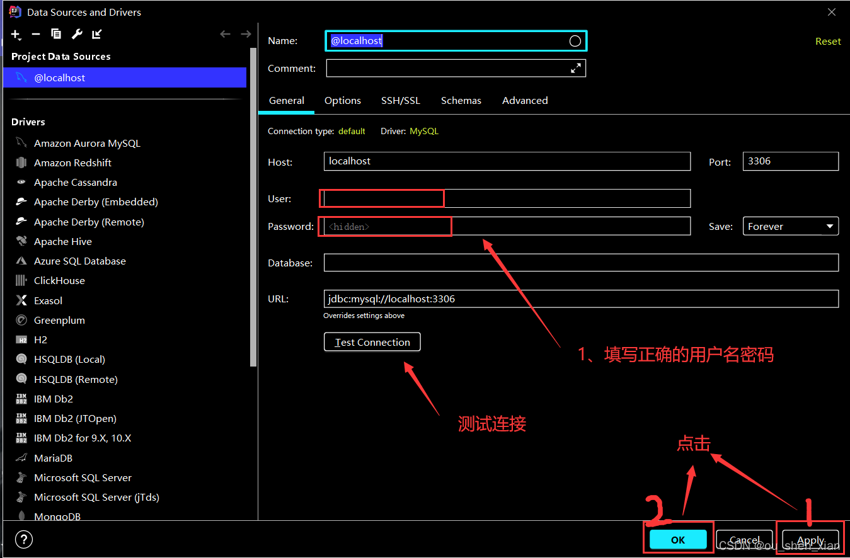Click into the URL field with jdbc:mysql
The width and height of the screenshot is (850, 558).
point(581,299)
